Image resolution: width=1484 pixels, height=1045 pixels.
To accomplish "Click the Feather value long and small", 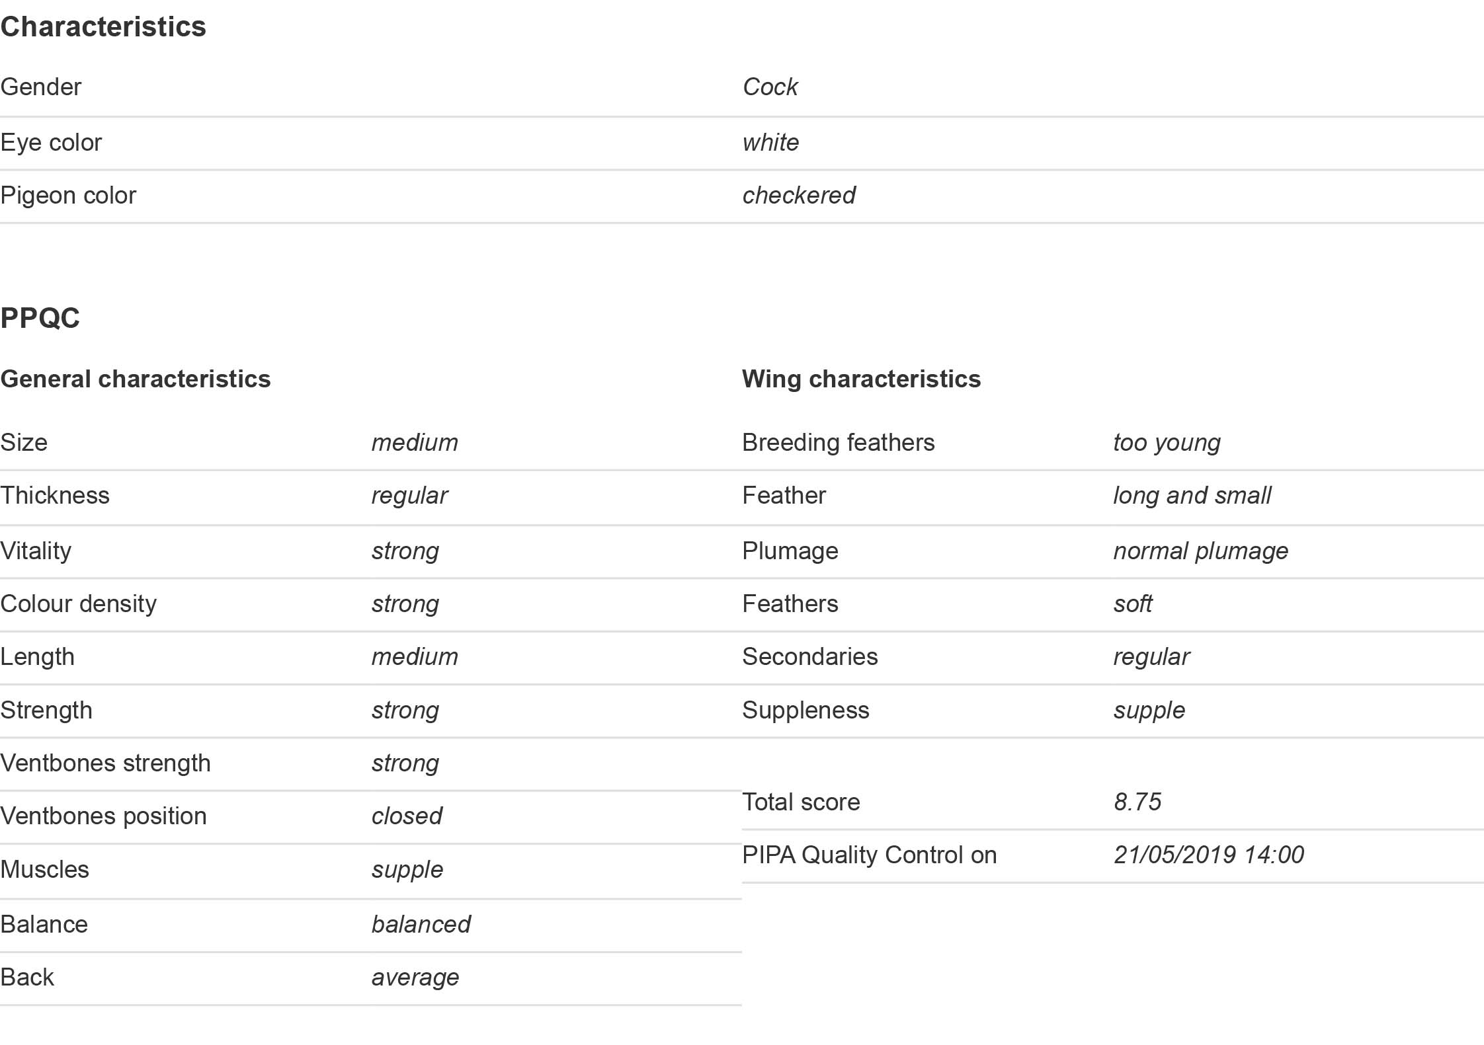I will 1192,496.
